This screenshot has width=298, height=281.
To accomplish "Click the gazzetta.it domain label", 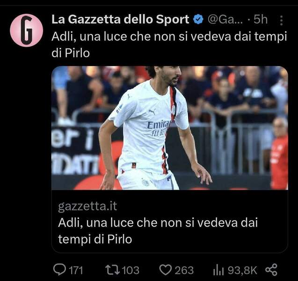I will (87, 206).
